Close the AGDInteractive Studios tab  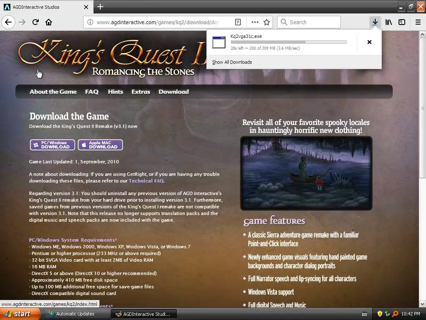point(86,7)
